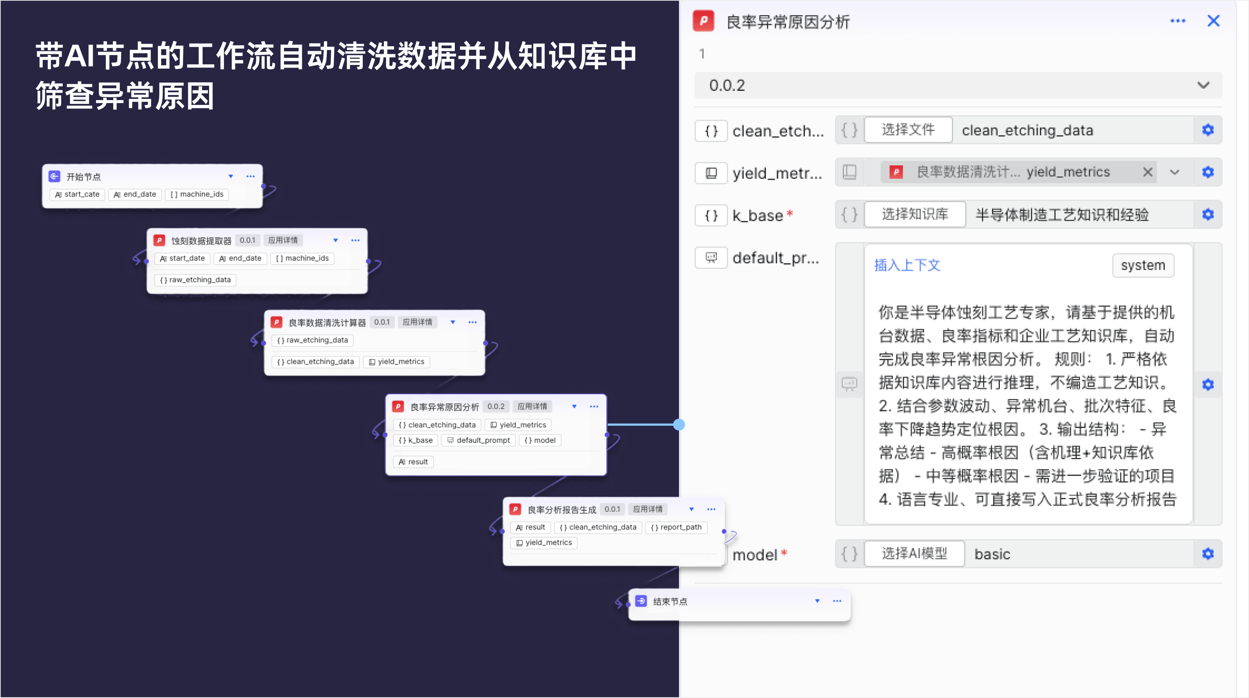Screen dimensions: 1249x698
Task: Click gear icon beside the prompt text area
Action: 1207,384
